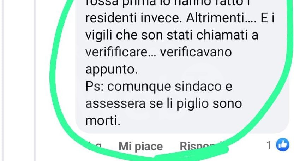The height and width of the screenshot is (161, 294).
Task: Like the comment via Mi piace
Action: 140,146
